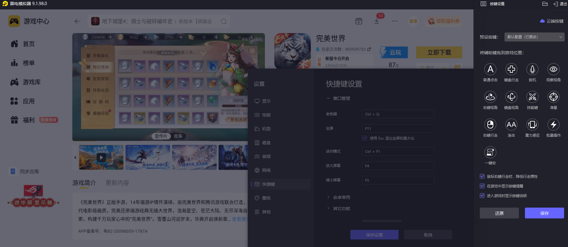
Task: Choose the 右键行走 mouse icon
Action: coord(490,125)
